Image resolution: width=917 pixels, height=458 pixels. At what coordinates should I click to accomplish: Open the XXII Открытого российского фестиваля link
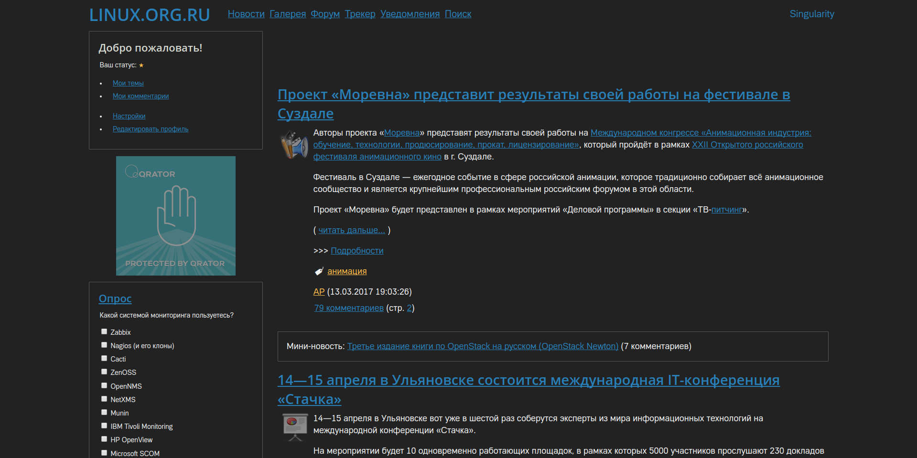click(x=558, y=150)
